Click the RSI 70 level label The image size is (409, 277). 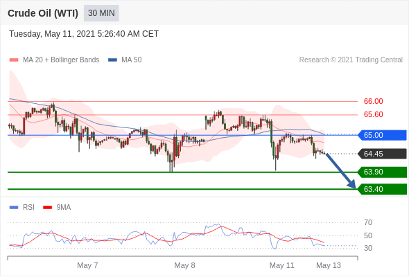coord(368,222)
